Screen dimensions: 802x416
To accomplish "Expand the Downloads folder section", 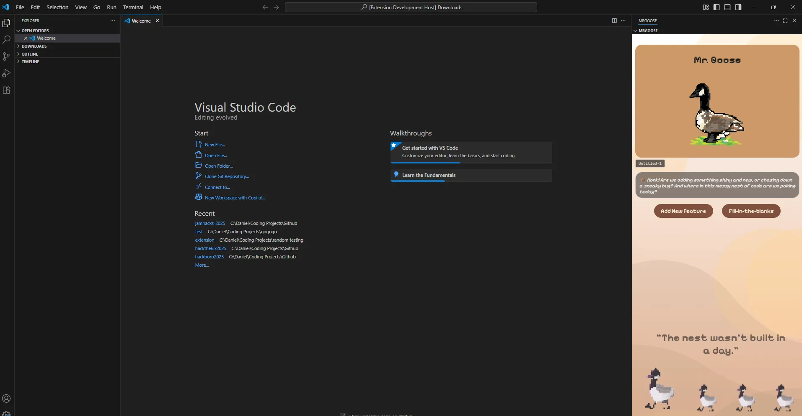I will [x=34, y=46].
